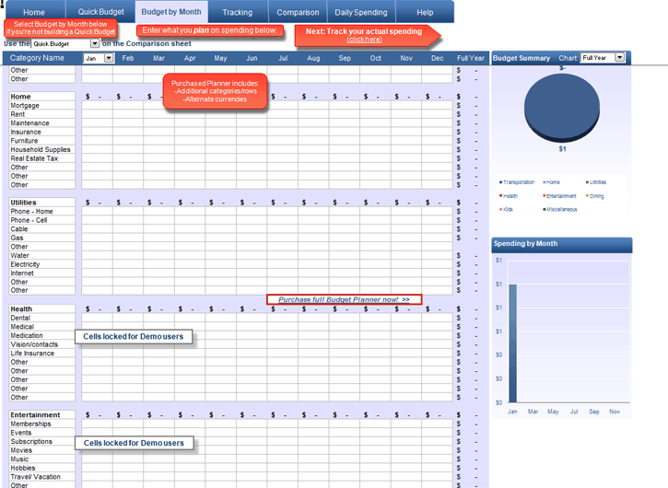Screen dimensions: 668x488
Task: Select the Medical category cell
Action: (41, 327)
